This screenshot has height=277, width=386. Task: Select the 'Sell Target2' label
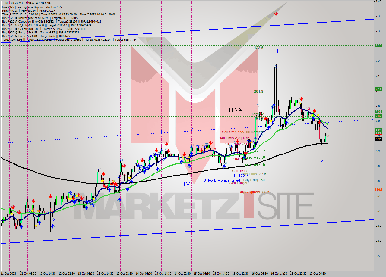coord(239,183)
